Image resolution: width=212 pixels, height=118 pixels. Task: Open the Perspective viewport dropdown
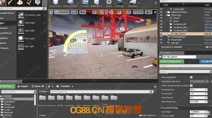click(x=62, y=12)
